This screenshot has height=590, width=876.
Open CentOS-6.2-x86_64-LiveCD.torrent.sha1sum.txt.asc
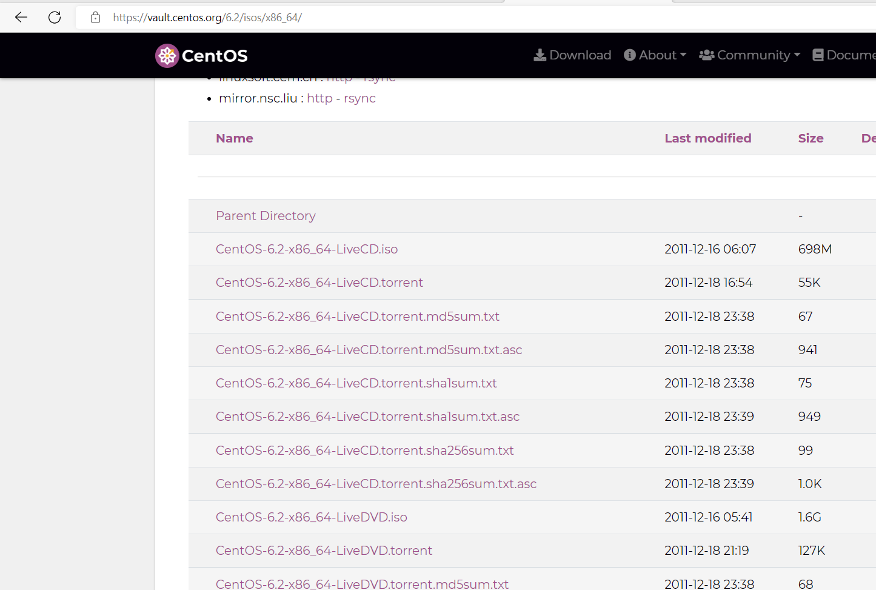pos(368,417)
